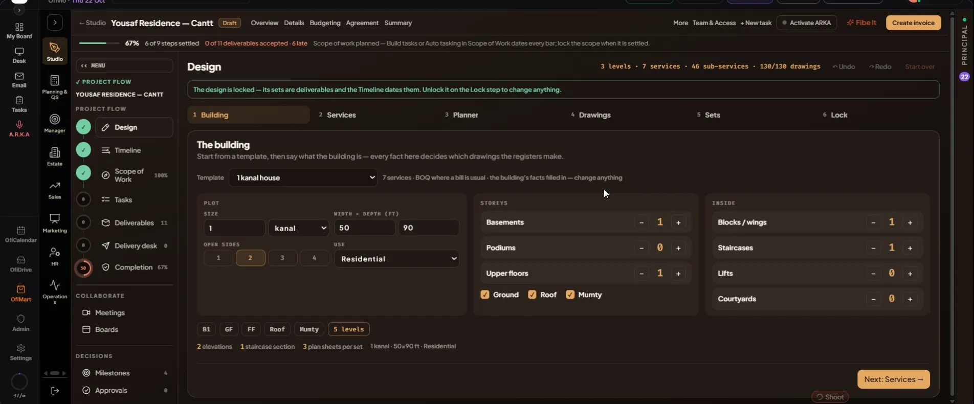Screen dimensions: 974x404
Task: Open the Agreement tab
Action: 362,23
